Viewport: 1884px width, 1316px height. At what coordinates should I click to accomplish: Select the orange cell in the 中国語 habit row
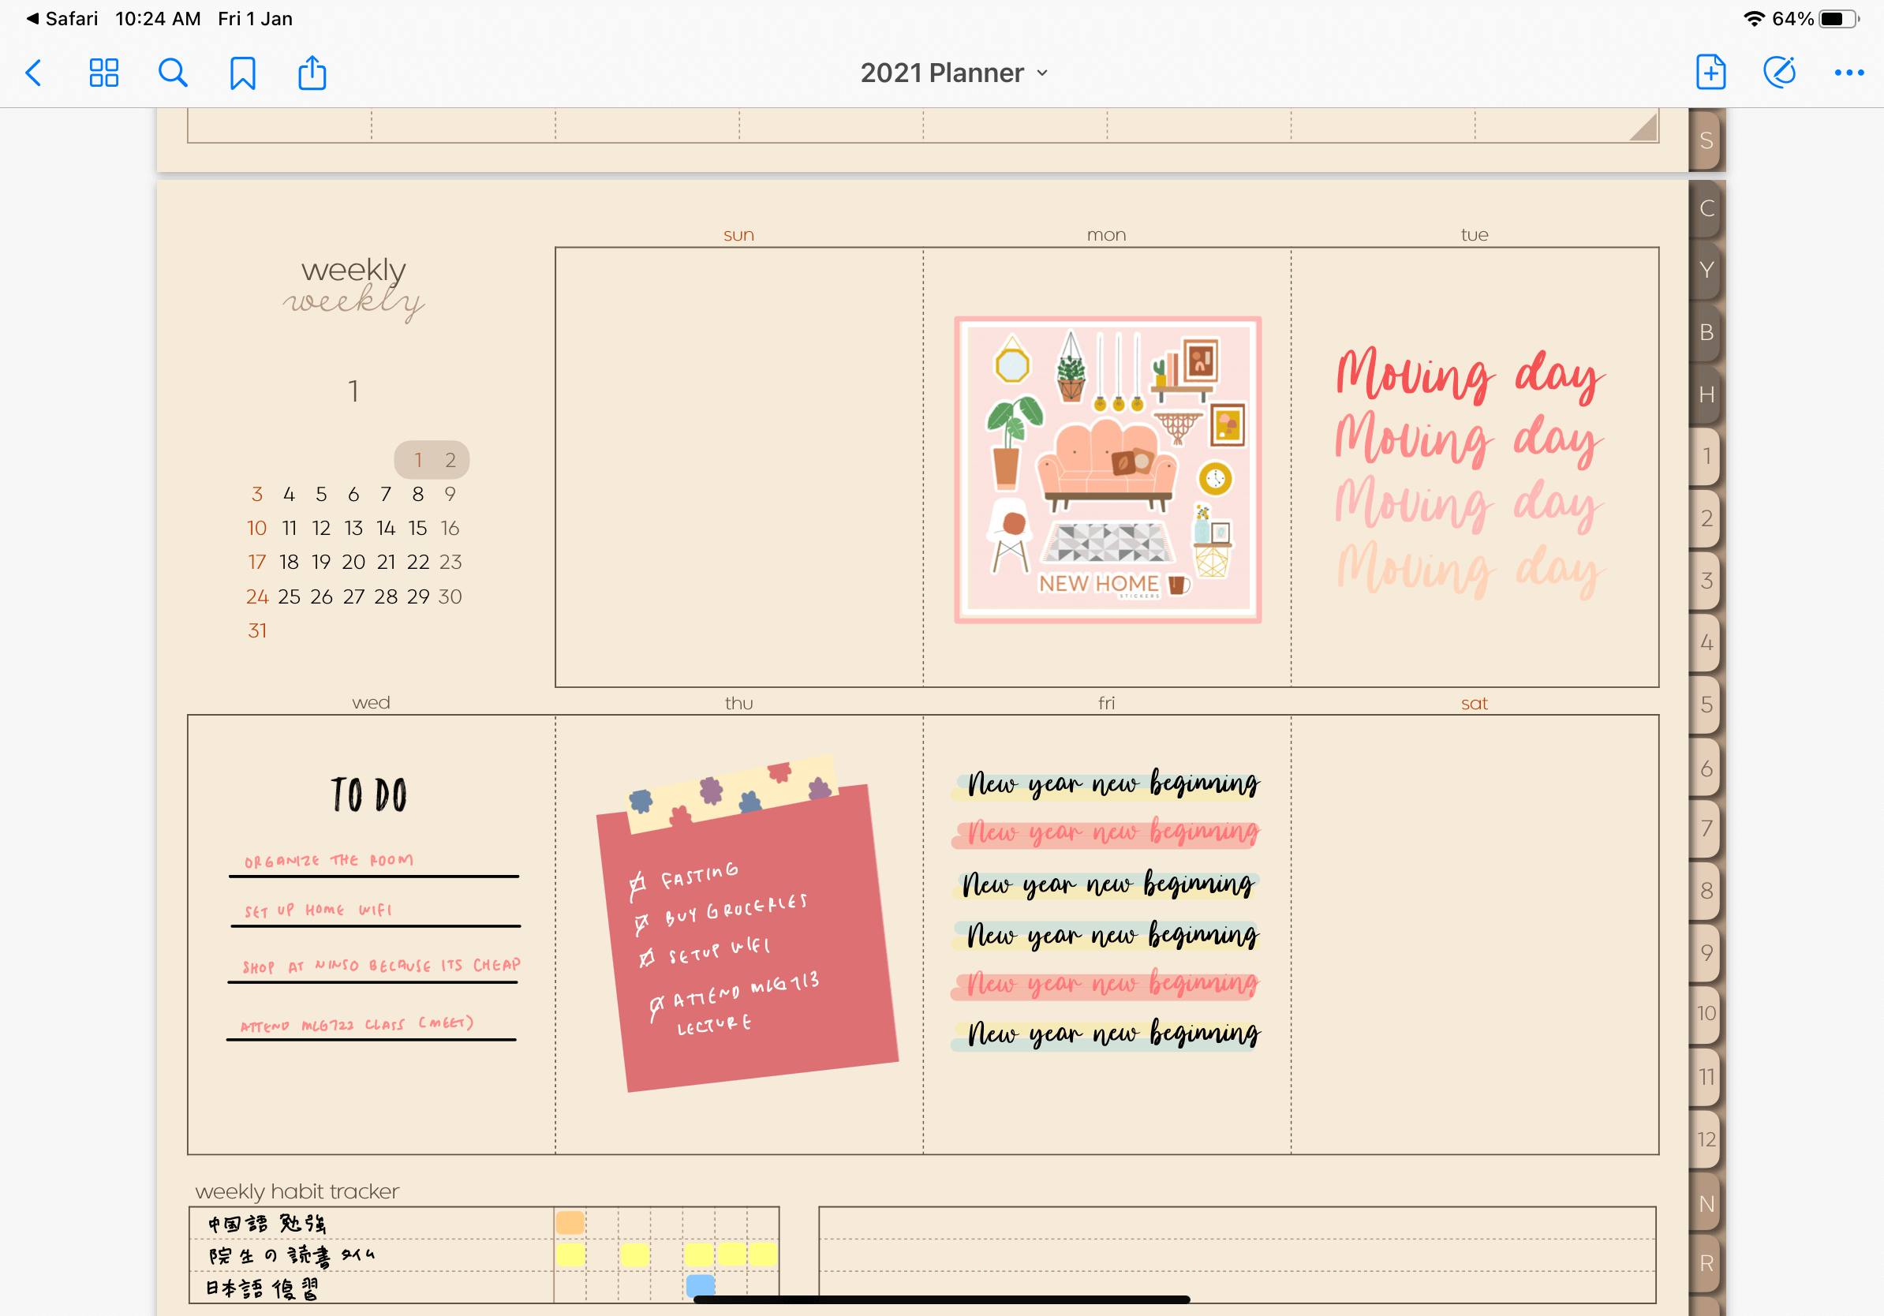coord(571,1221)
